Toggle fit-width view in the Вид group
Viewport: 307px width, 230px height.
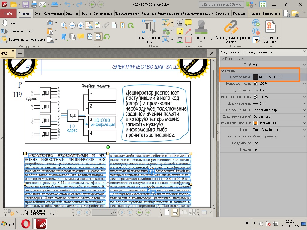98,37
